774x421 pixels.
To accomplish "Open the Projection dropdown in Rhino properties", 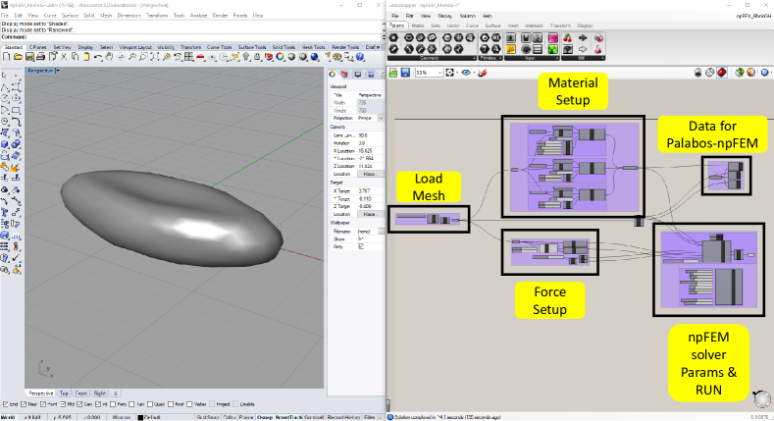I will coord(381,119).
